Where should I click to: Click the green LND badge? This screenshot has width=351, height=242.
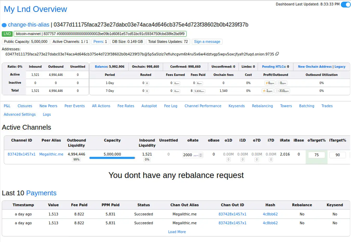[x=7, y=34]
